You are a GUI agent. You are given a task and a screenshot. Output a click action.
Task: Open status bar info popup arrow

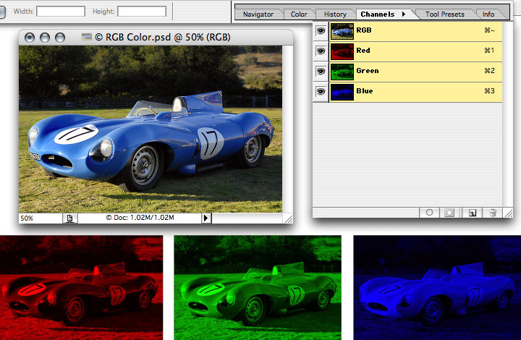[x=206, y=218]
